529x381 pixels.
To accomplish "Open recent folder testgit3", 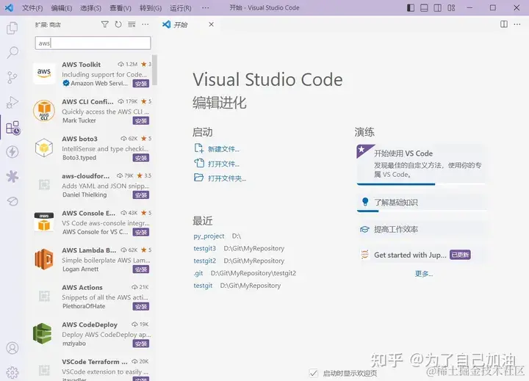I will (x=204, y=248).
